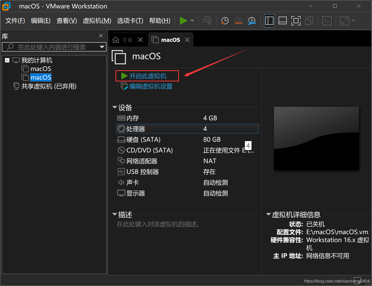This screenshot has width=372, height=286.
Task: Select the CD/DVD (SATA) device row
Action: [187, 150]
